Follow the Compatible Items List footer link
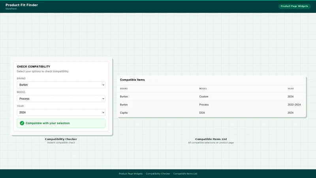 [185, 174]
